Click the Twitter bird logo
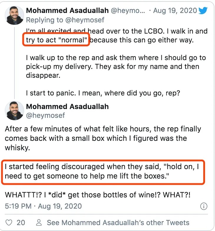 point(203,11)
